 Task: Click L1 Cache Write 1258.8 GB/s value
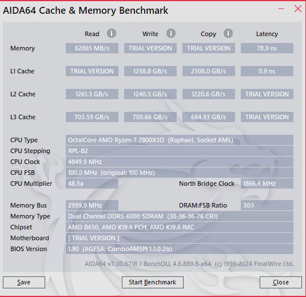[150, 71]
